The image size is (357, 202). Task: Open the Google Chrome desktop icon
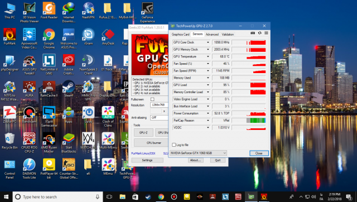coord(49,39)
